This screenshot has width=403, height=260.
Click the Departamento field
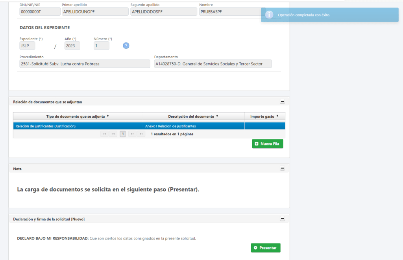point(213,64)
